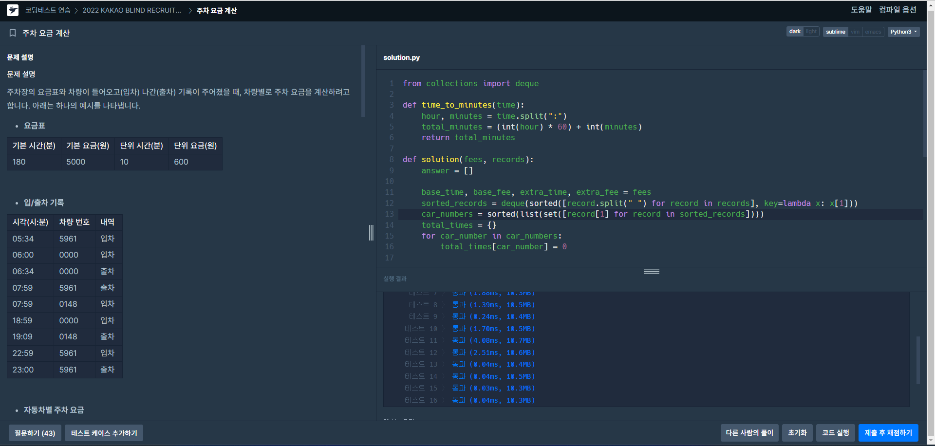The width and height of the screenshot is (935, 446).
Task: Select 테스트 16 result row
Action: 469,400
